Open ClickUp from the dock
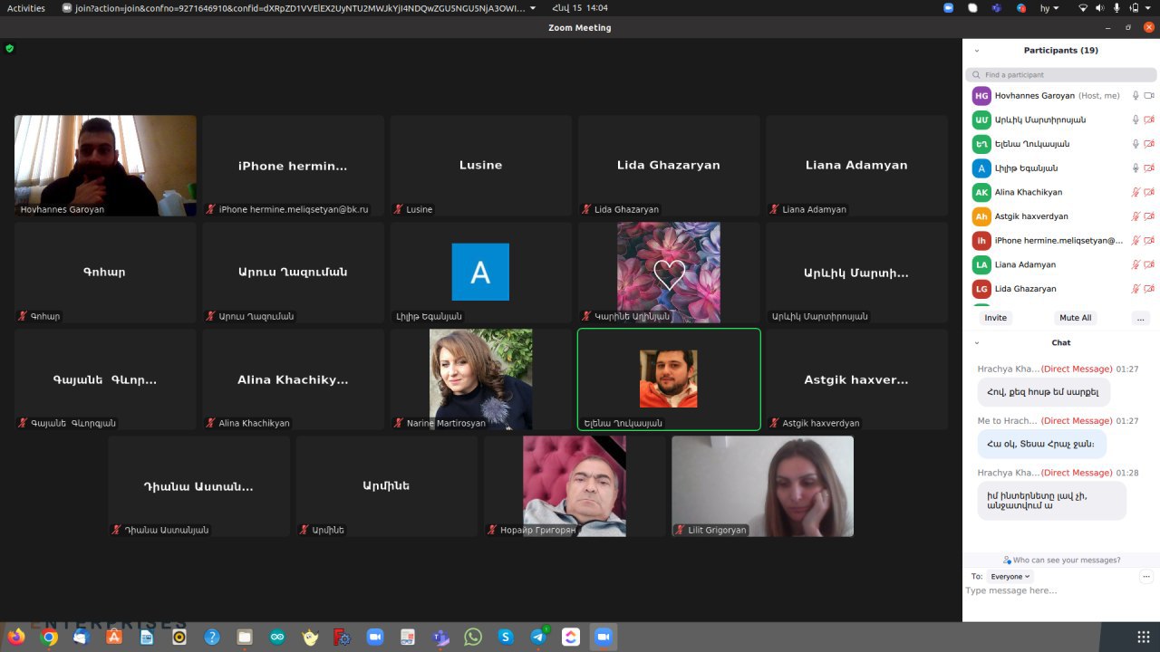 point(571,637)
